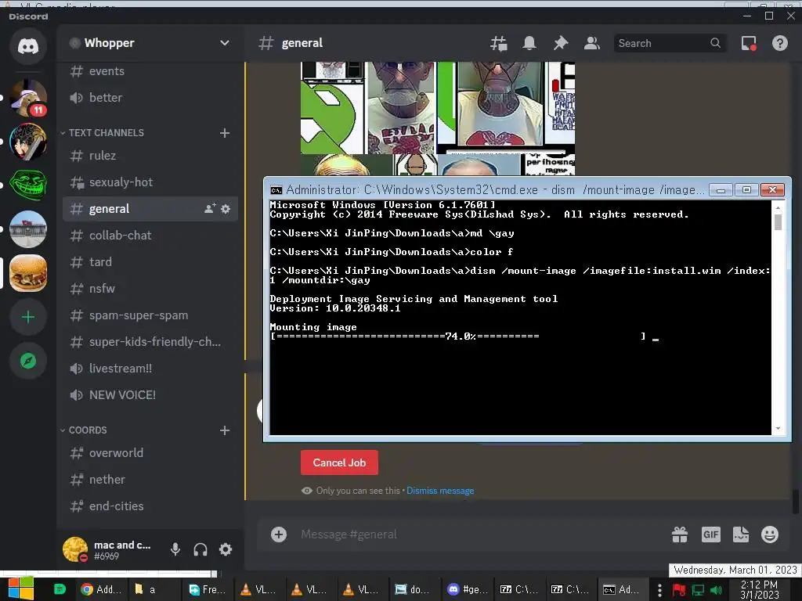Click the taskbar clock 2:12 PM

pos(759,590)
